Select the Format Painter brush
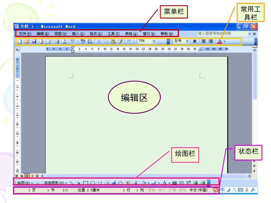Image resolution: width=271 pixels, height=203 pixels. click(120, 41)
